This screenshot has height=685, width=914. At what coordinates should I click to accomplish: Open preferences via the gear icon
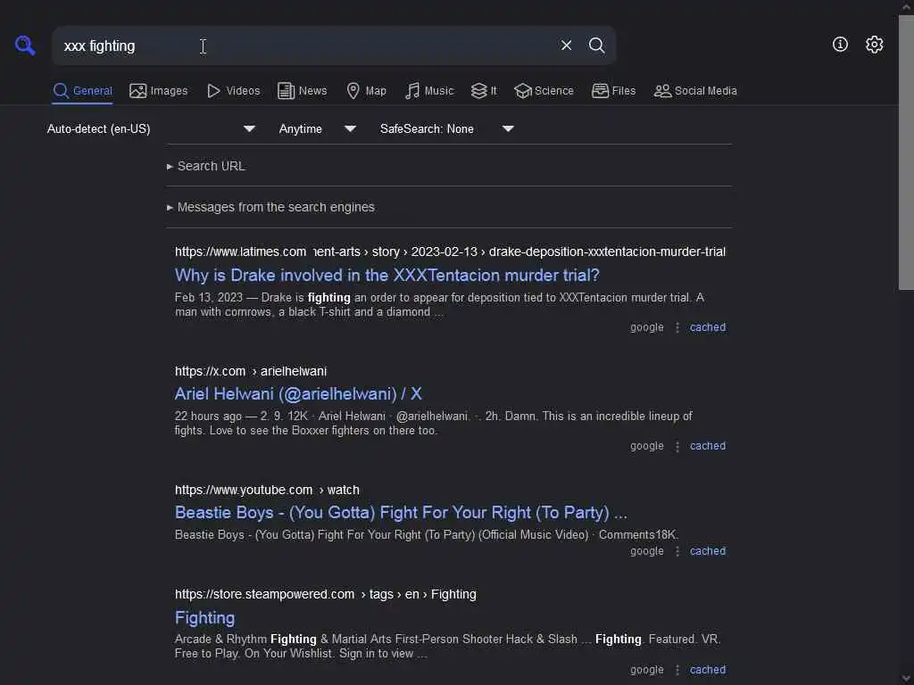(874, 45)
